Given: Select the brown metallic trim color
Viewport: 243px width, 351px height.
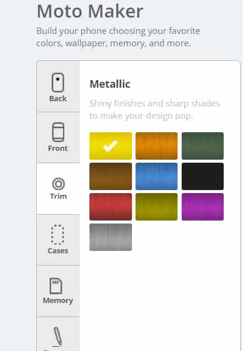Looking at the screenshot, I should click(x=110, y=177).
